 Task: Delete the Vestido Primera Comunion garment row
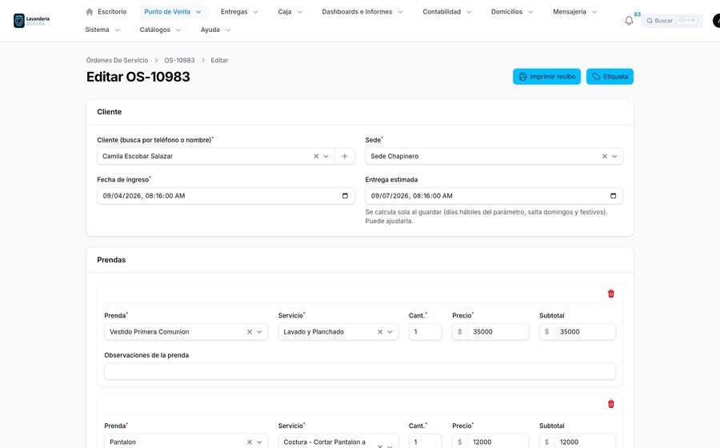(610, 294)
